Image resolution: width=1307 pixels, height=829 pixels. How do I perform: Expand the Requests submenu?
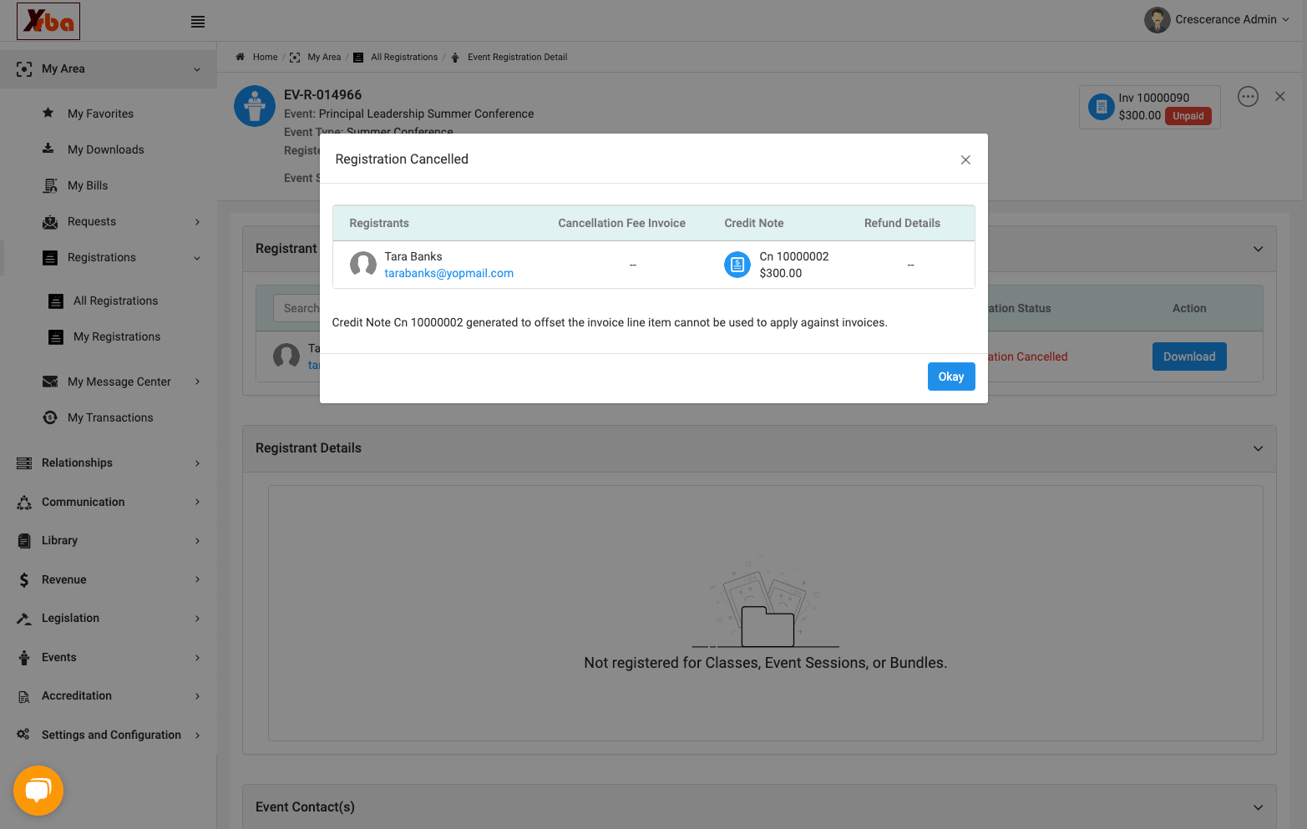pyautogui.click(x=197, y=222)
